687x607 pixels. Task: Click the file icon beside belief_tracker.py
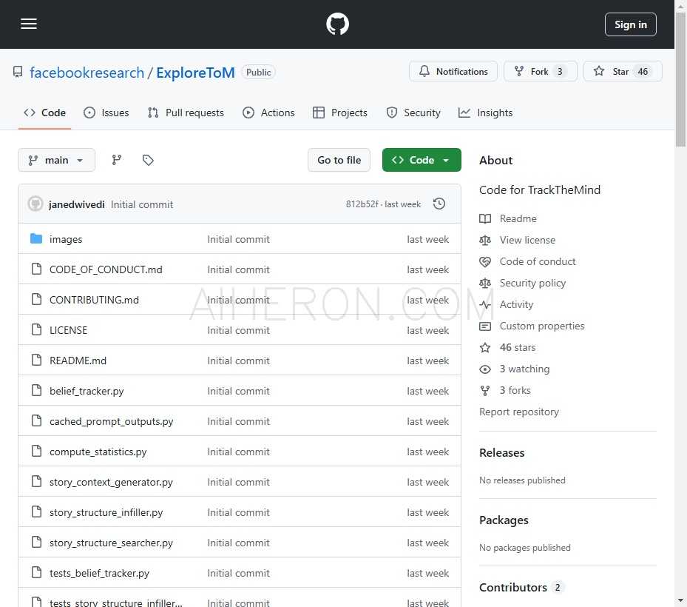[x=37, y=390]
